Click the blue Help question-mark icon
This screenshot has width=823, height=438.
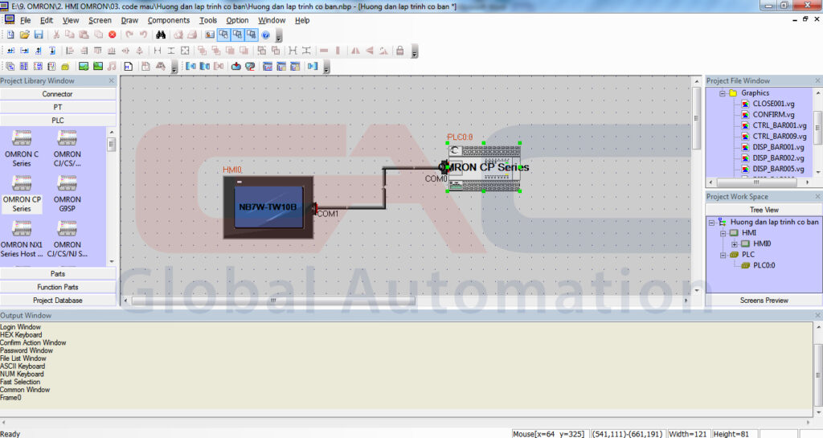tap(265, 35)
